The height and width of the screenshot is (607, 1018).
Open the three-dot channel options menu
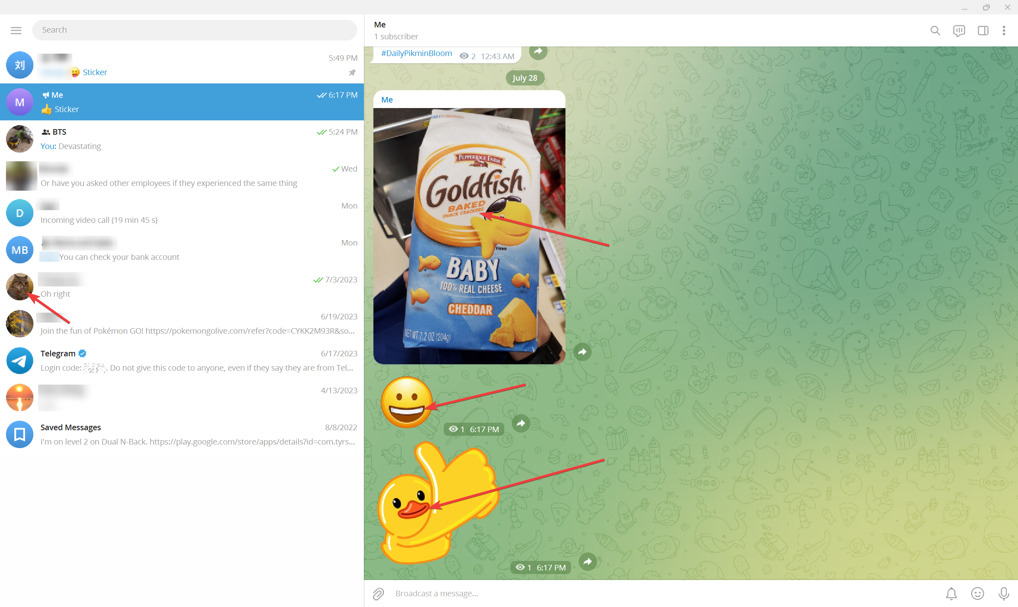tap(1004, 30)
